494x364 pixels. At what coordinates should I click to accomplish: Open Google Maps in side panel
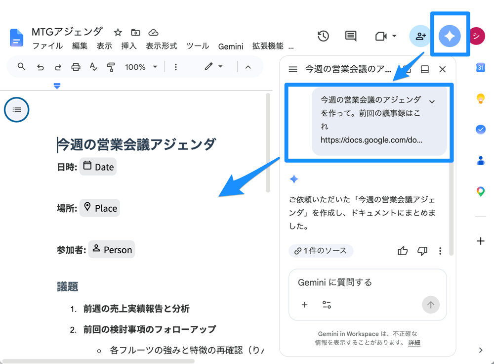click(x=481, y=191)
